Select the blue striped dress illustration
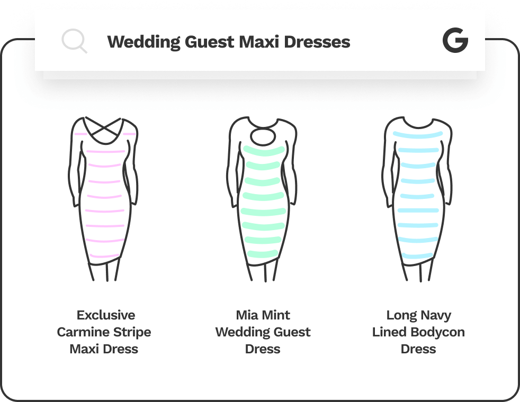Screen dimensions: 520x402 point(417,199)
